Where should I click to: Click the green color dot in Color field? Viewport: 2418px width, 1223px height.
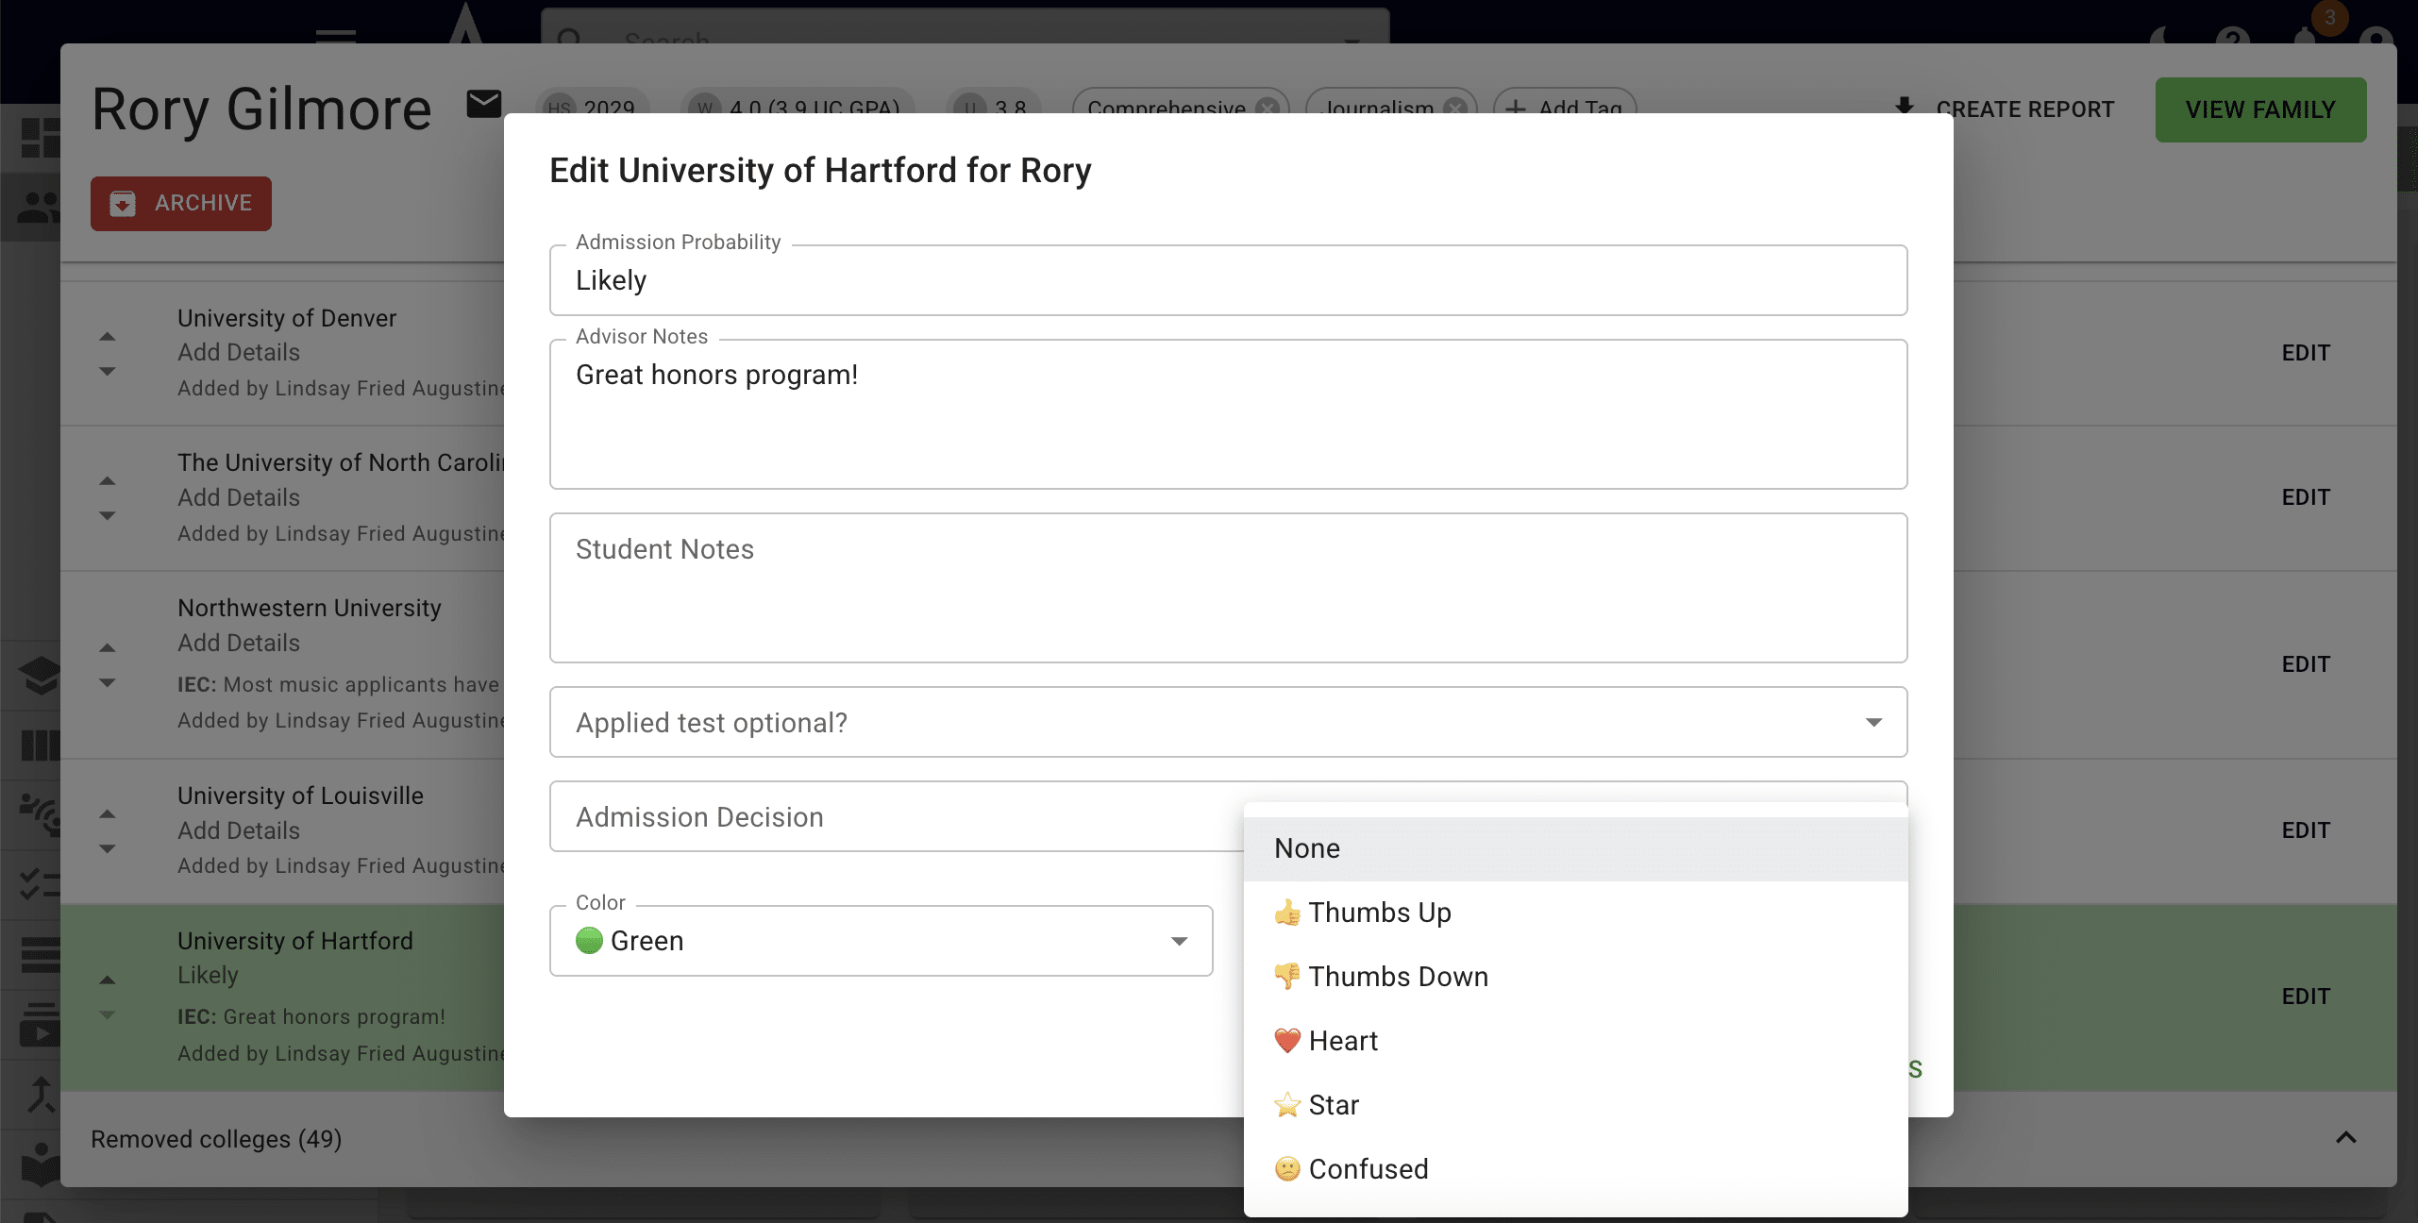pos(589,941)
